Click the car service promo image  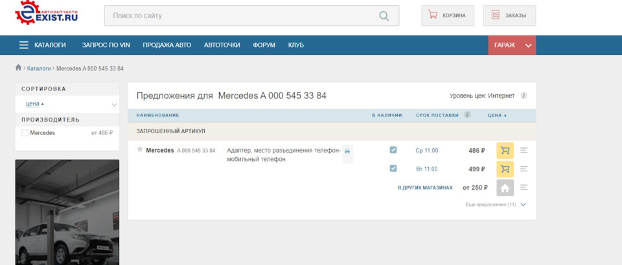click(x=67, y=213)
